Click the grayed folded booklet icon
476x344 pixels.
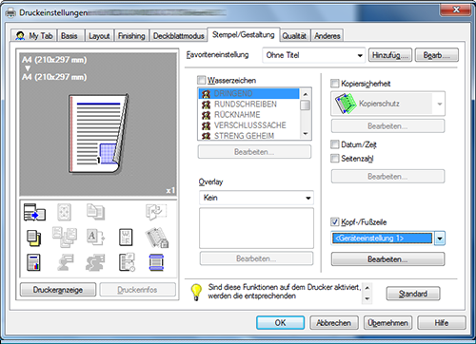point(156,212)
